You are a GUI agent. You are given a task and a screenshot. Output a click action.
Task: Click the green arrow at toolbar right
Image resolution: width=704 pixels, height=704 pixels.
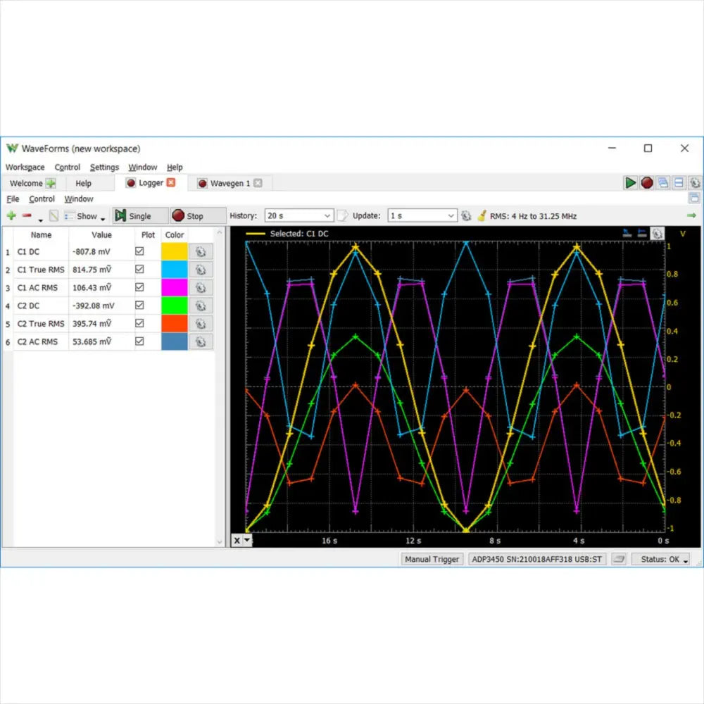pyautogui.click(x=691, y=215)
